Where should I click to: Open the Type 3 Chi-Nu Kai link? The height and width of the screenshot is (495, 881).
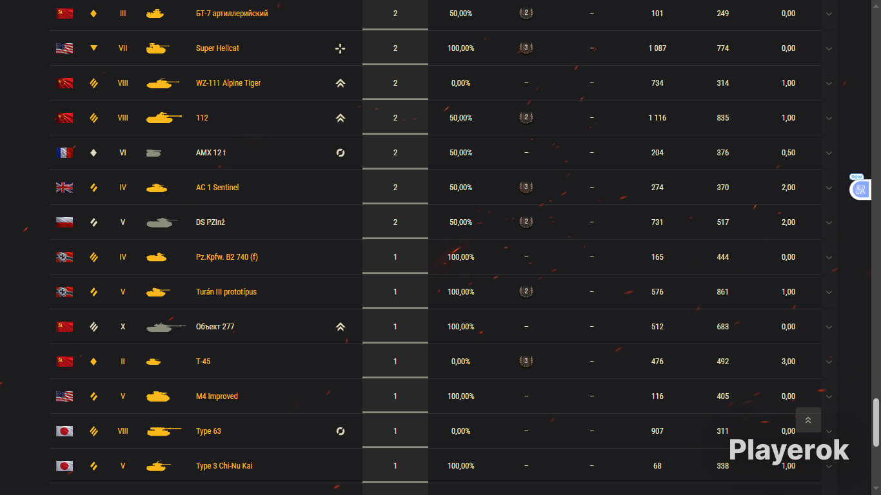click(x=224, y=466)
